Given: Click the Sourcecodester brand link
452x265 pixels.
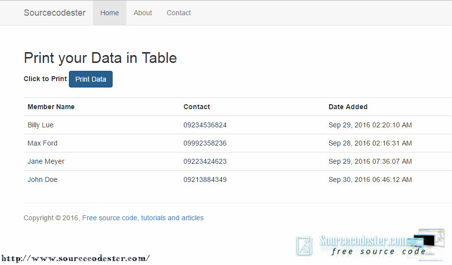Looking at the screenshot, I should point(55,13).
